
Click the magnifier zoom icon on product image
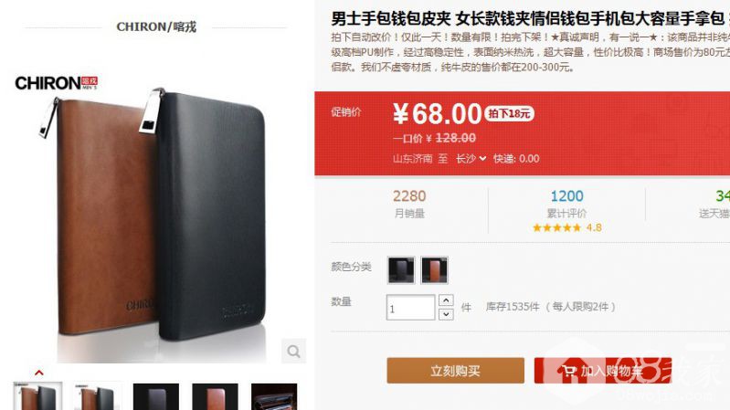294,351
